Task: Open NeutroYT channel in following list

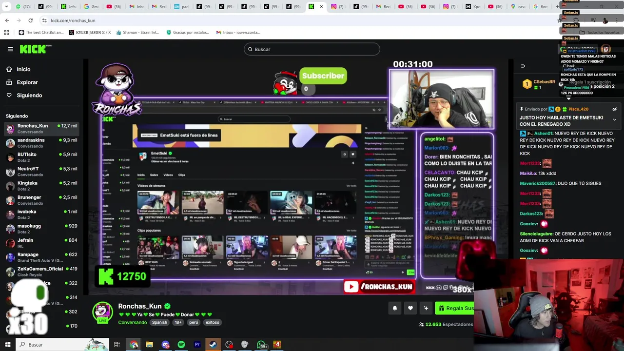Action: (41, 171)
